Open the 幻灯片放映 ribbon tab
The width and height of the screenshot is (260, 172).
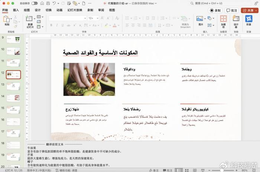[75, 10]
